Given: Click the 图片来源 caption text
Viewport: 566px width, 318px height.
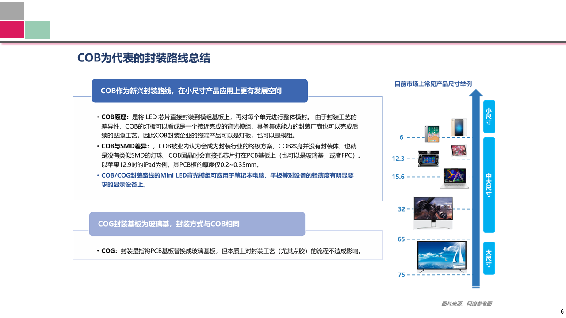Looking at the screenshot, I should point(467,303).
